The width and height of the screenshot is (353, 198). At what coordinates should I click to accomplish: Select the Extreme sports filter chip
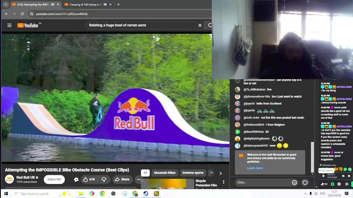point(193,173)
